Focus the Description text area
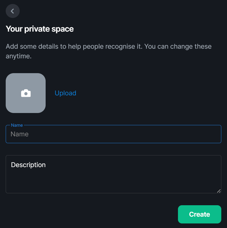 pyautogui.click(x=113, y=174)
